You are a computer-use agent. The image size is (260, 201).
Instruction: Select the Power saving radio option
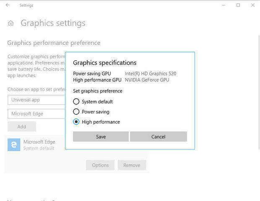(76, 112)
